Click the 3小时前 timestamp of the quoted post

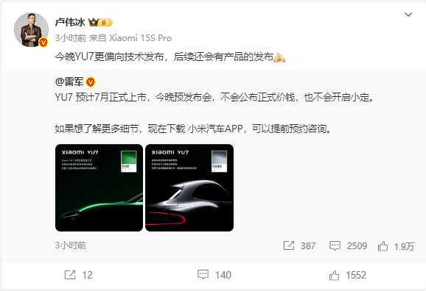click(x=71, y=245)
